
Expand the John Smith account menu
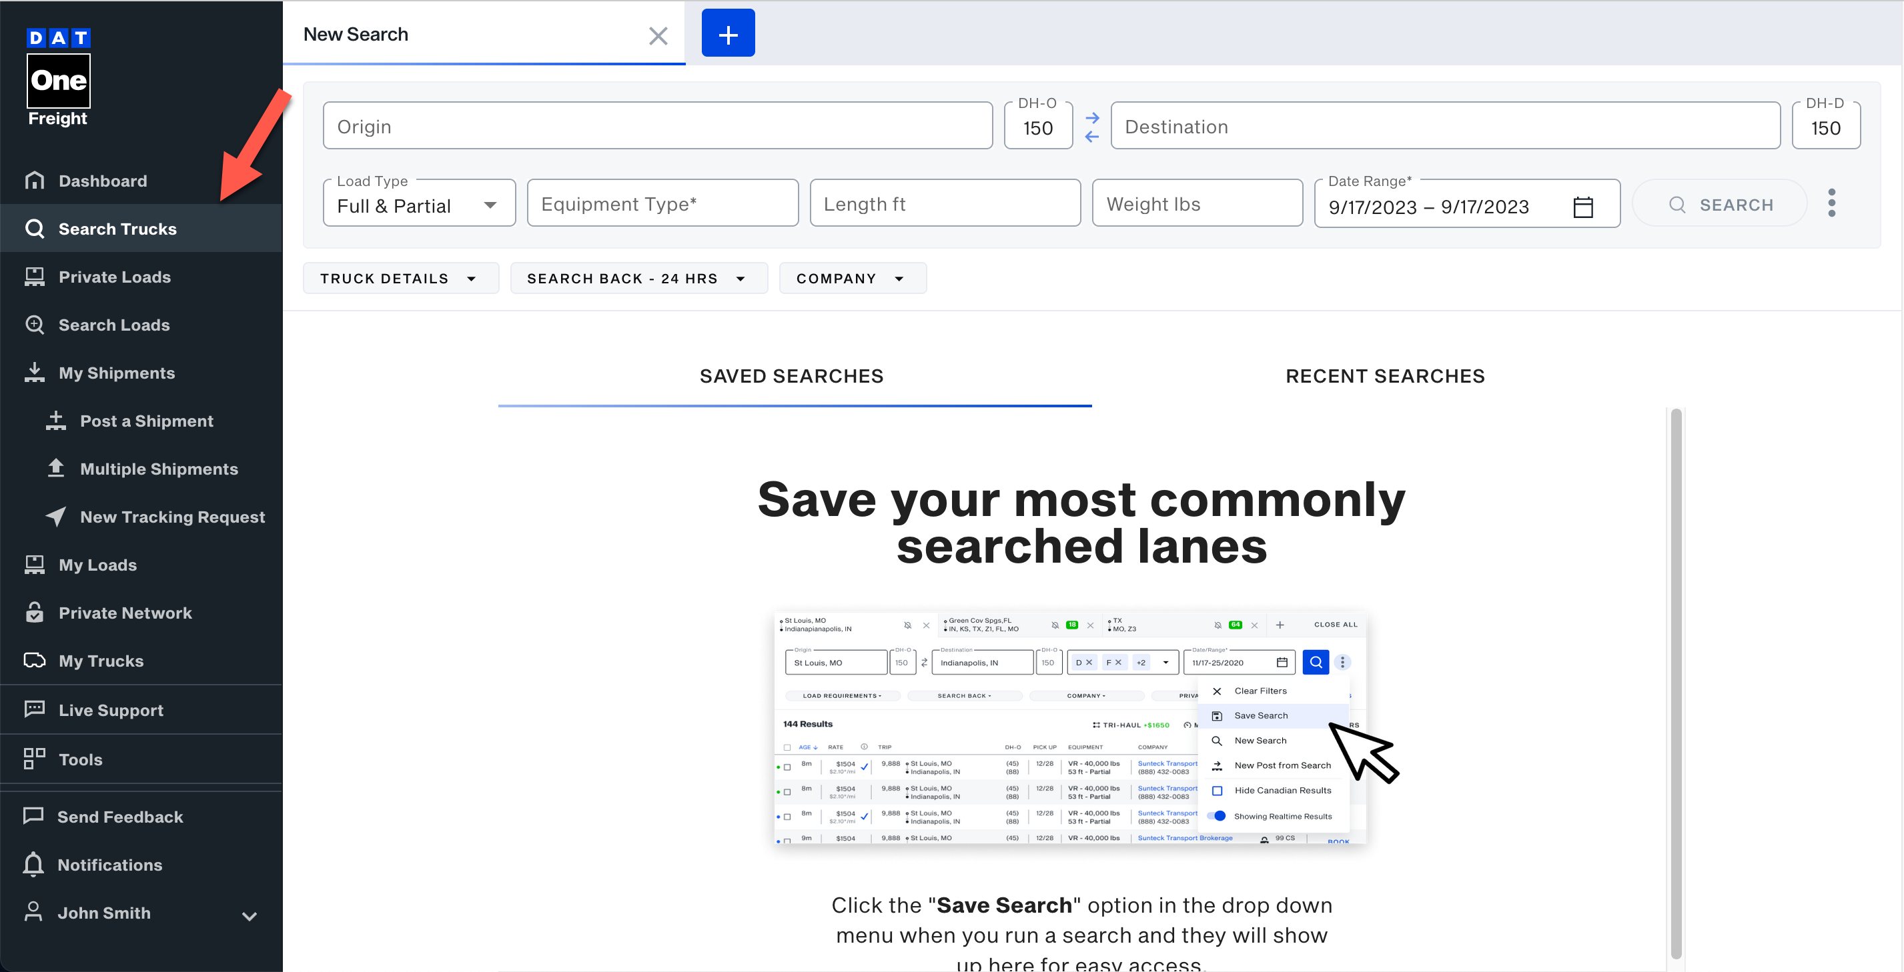point(249,915)
